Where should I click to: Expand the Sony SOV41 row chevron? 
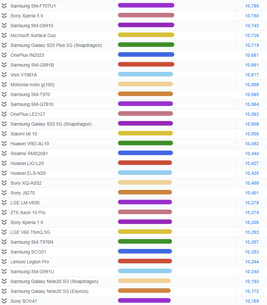click(x=4, y=301)
